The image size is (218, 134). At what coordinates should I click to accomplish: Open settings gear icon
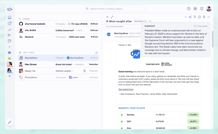pos(195,9)
